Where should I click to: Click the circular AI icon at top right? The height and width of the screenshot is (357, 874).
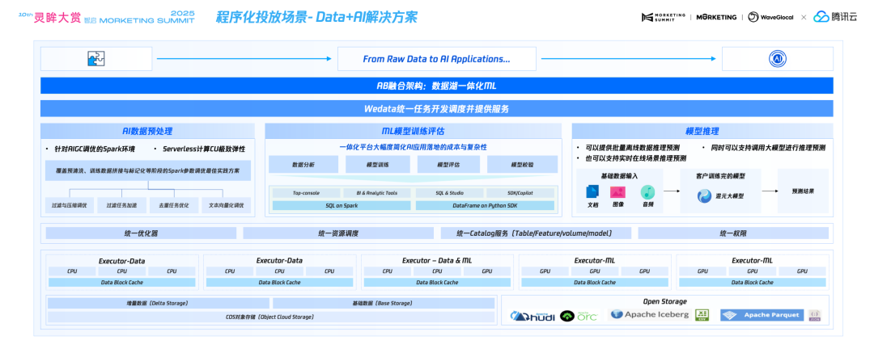[777, 59]
